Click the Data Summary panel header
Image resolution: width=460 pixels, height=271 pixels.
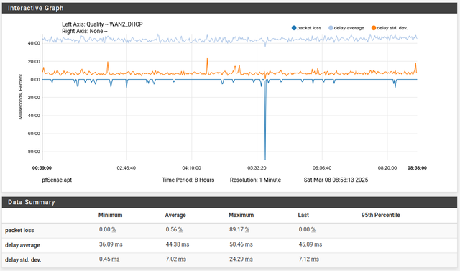(229, 202)
